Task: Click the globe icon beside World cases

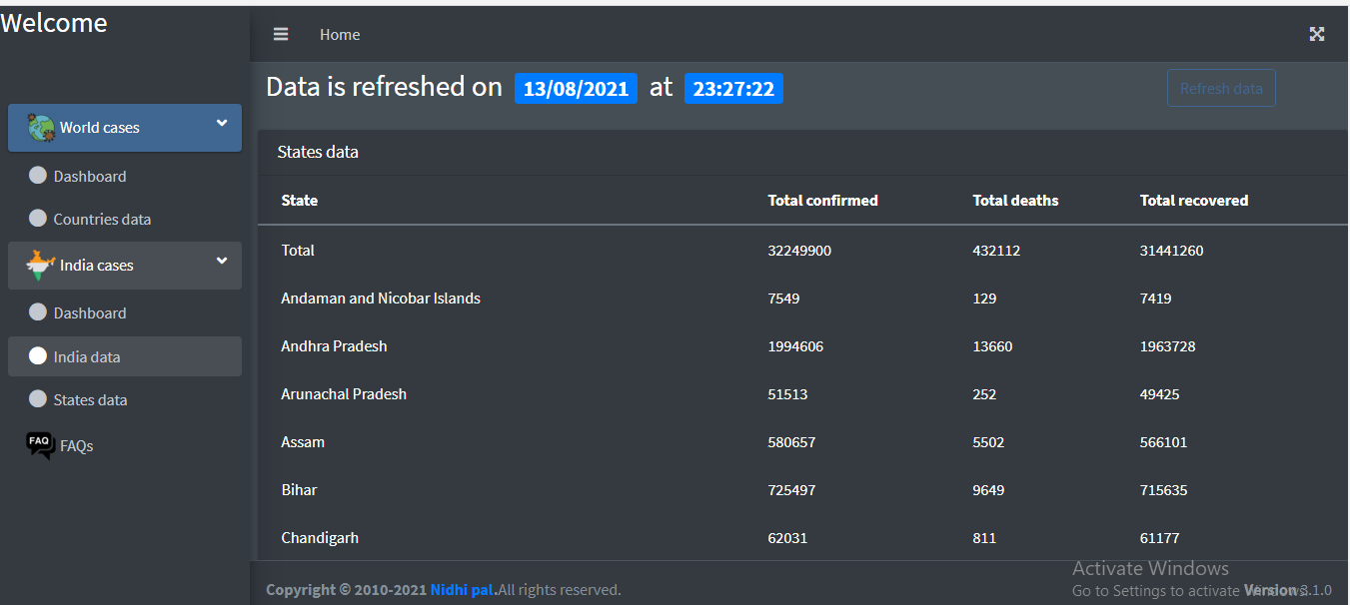Action: (x=41, y=128)
